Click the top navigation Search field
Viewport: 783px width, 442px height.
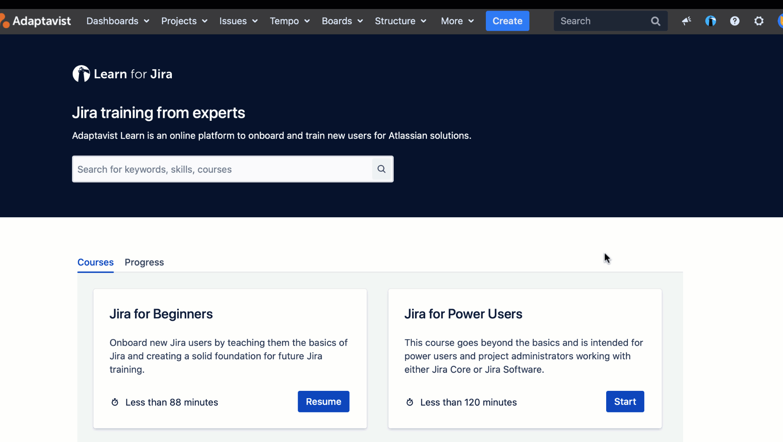pyautogui.click(x=610, y=21)
